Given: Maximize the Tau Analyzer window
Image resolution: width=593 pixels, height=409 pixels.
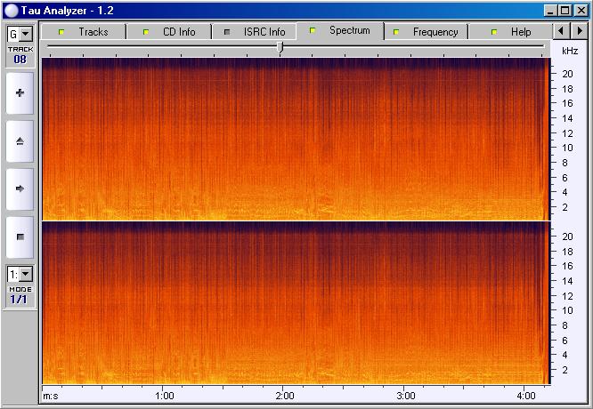Looking at the screenshot, I should point(564,11).
